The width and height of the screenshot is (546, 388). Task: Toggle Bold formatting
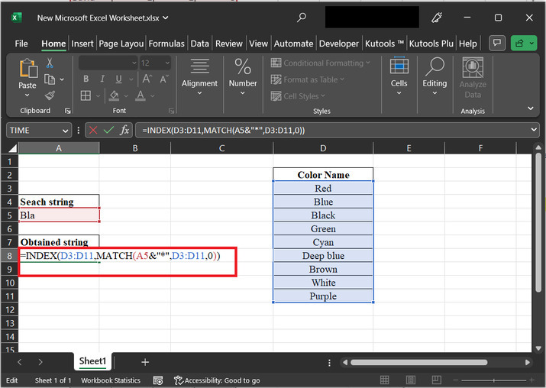[x=86, y=79]
